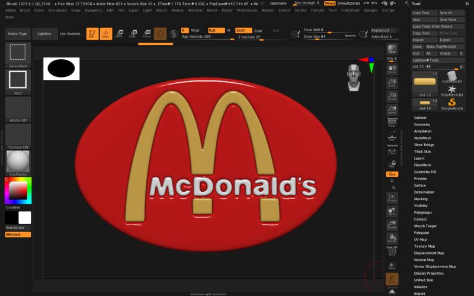Select the Rotate transform icon in top shelf
474x296 pixels.
point(146,34)
